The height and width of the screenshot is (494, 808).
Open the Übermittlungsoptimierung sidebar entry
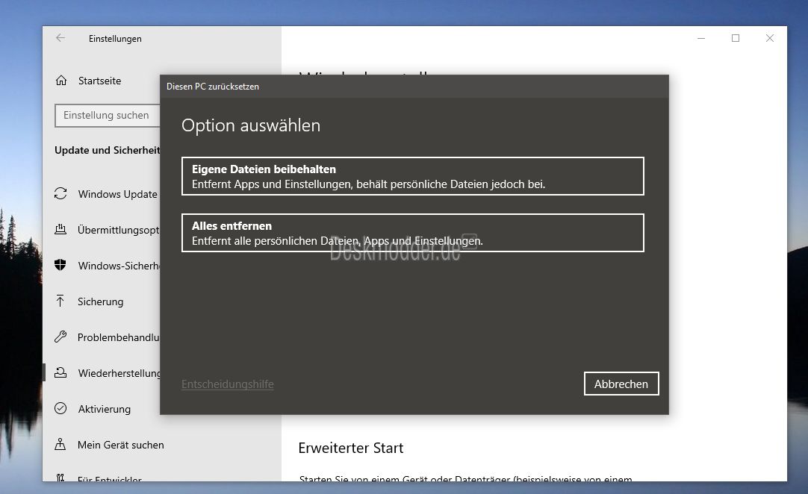click(x=119, y=231)
